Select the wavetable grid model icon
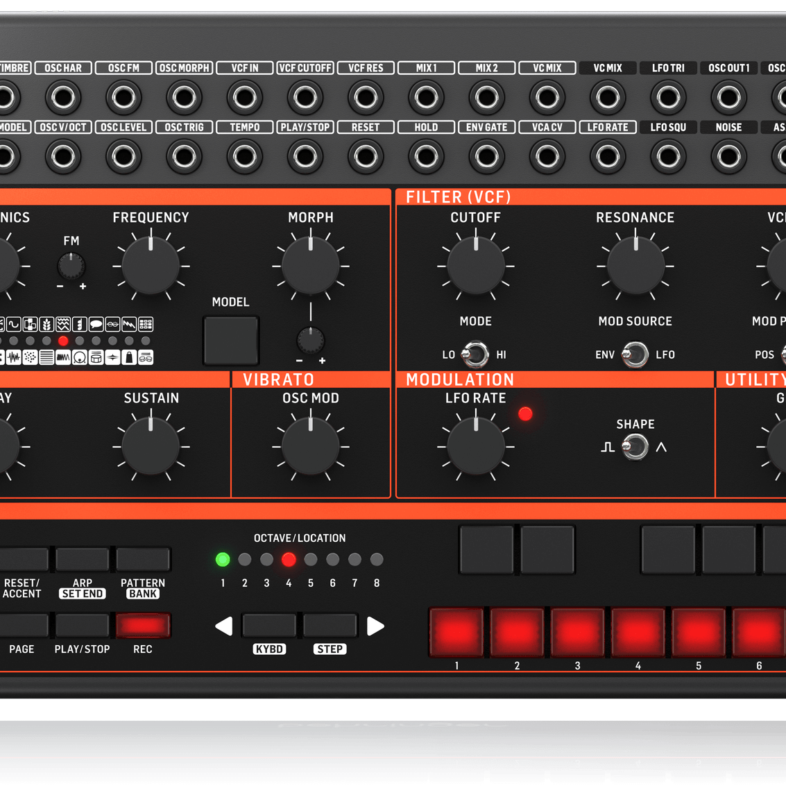 coord(146,324)
